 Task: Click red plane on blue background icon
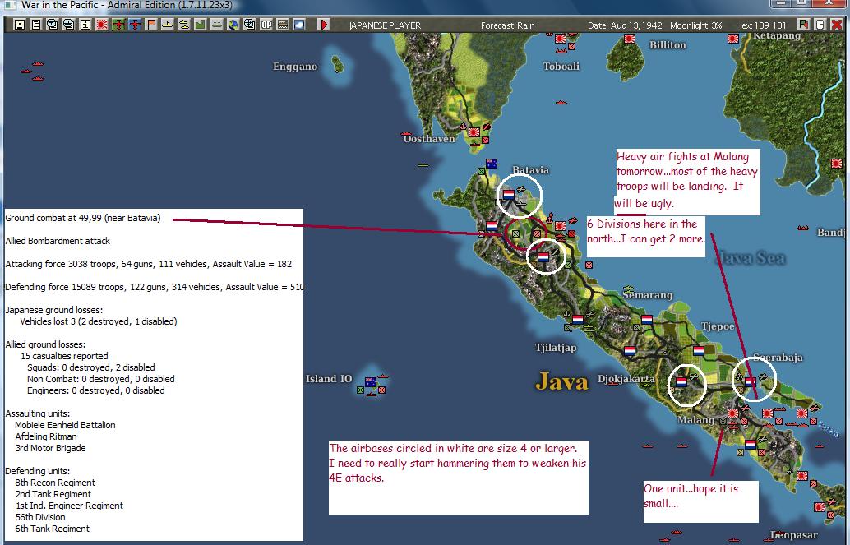click(x=135, y=25)
